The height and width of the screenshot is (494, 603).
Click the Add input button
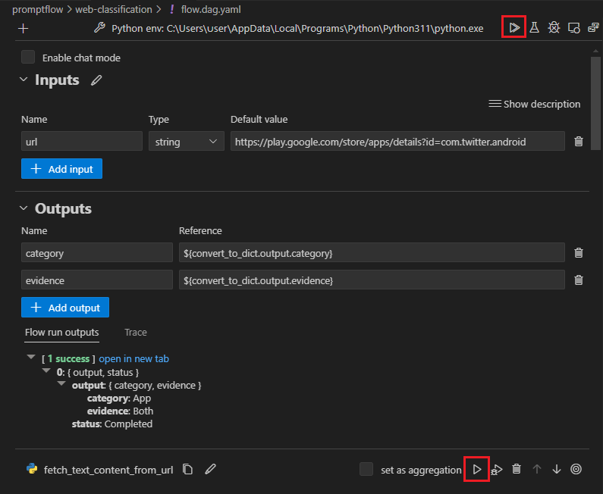pyautogui.click(x=61, y=169)
